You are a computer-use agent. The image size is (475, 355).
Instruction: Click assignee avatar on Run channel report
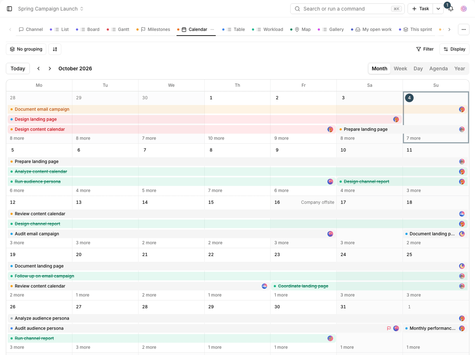[x=330, y=338]
